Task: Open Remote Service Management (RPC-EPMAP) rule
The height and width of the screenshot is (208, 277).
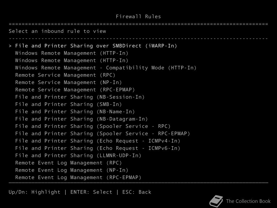Action: (x=75, y=90)
